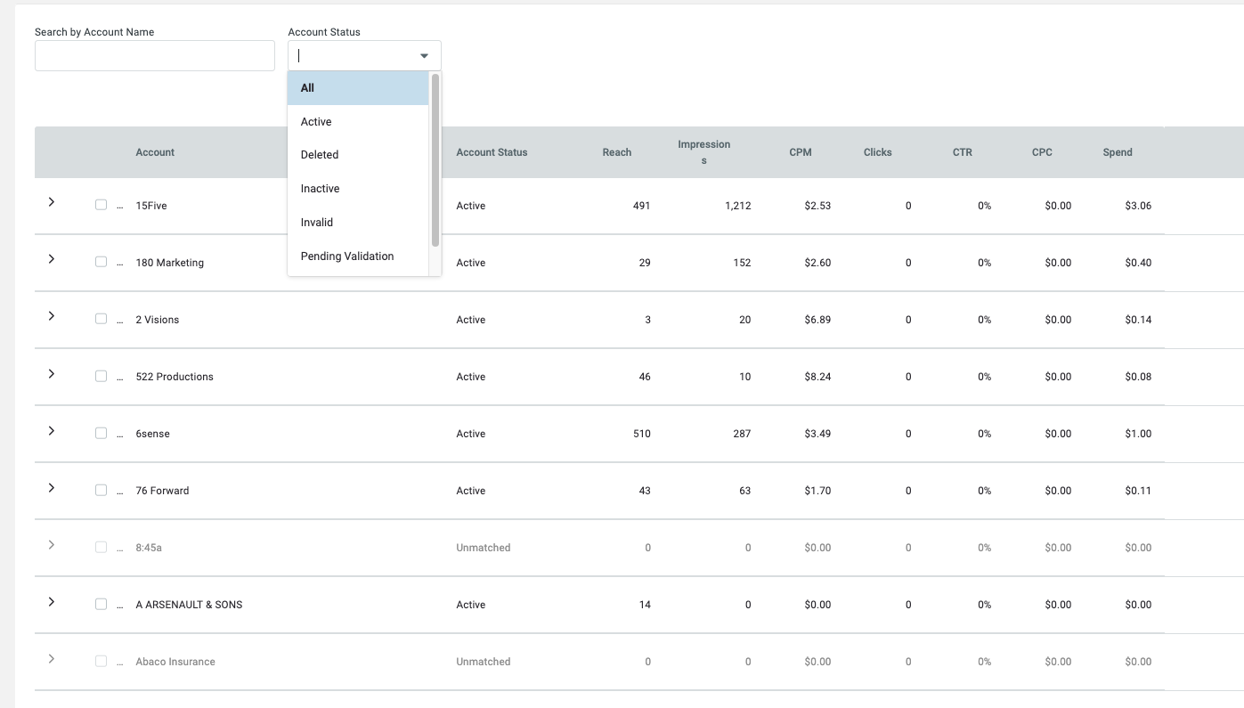Click the Abaco Insurance account name
The height and width of the screenshot is (708, 1244).
[175, 662]
